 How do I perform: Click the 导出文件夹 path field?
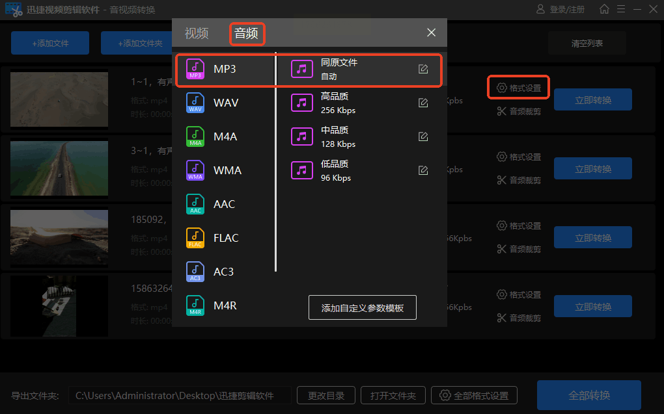180,395
